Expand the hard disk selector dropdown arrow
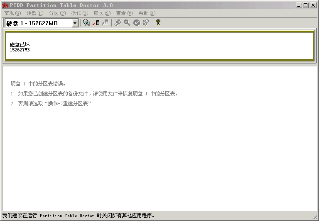 [x=75, y=23]
